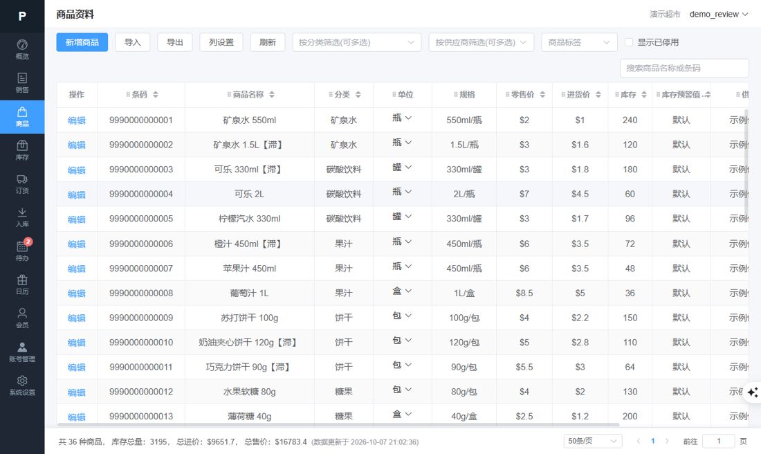
Task: Edit 柠檬汽水 330ml row via 编辑
Action: tap(77, 219)
